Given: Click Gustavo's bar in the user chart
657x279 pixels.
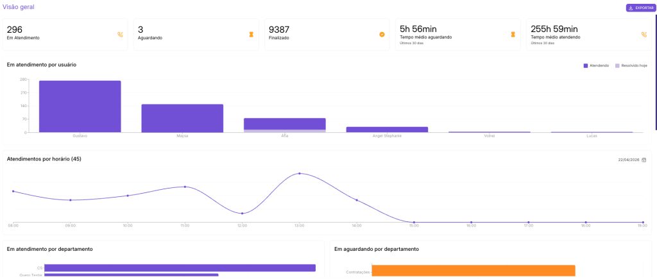Looking at the screenshot, I should tap(80, 106).
